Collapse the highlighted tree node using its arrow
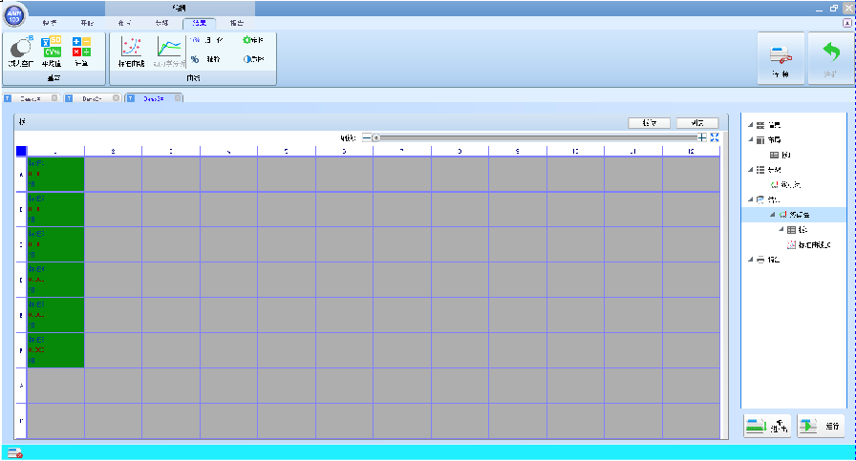 coord(770,216)
